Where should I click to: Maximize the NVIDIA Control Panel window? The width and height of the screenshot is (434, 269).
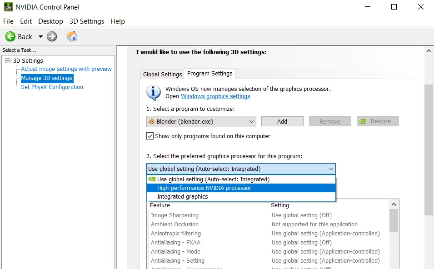click(x=394, y=7)
